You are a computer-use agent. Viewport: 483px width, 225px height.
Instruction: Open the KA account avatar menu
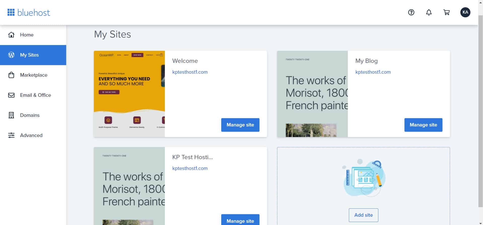[465, 12]
